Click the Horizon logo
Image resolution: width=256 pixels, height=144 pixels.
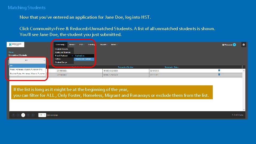pos(15,45)
